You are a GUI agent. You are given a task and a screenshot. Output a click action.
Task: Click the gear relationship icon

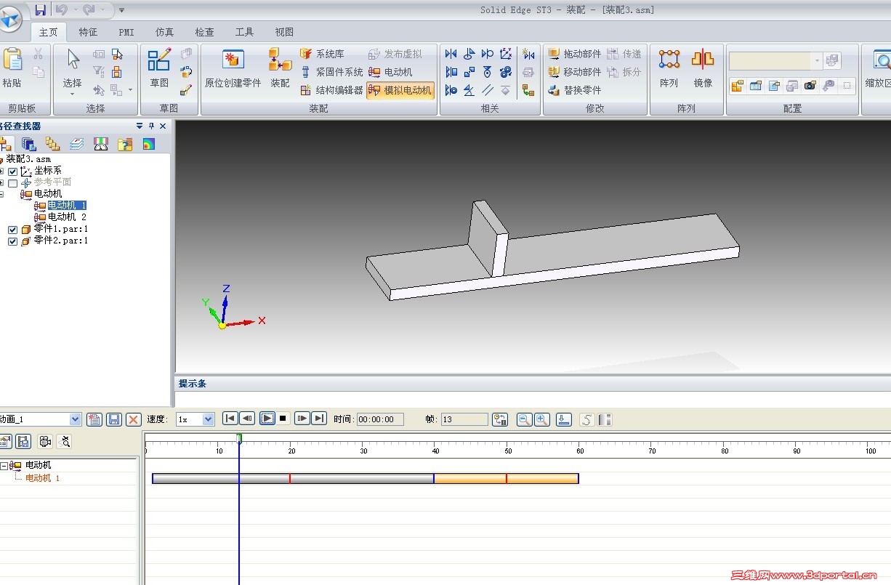coord(506,72)
